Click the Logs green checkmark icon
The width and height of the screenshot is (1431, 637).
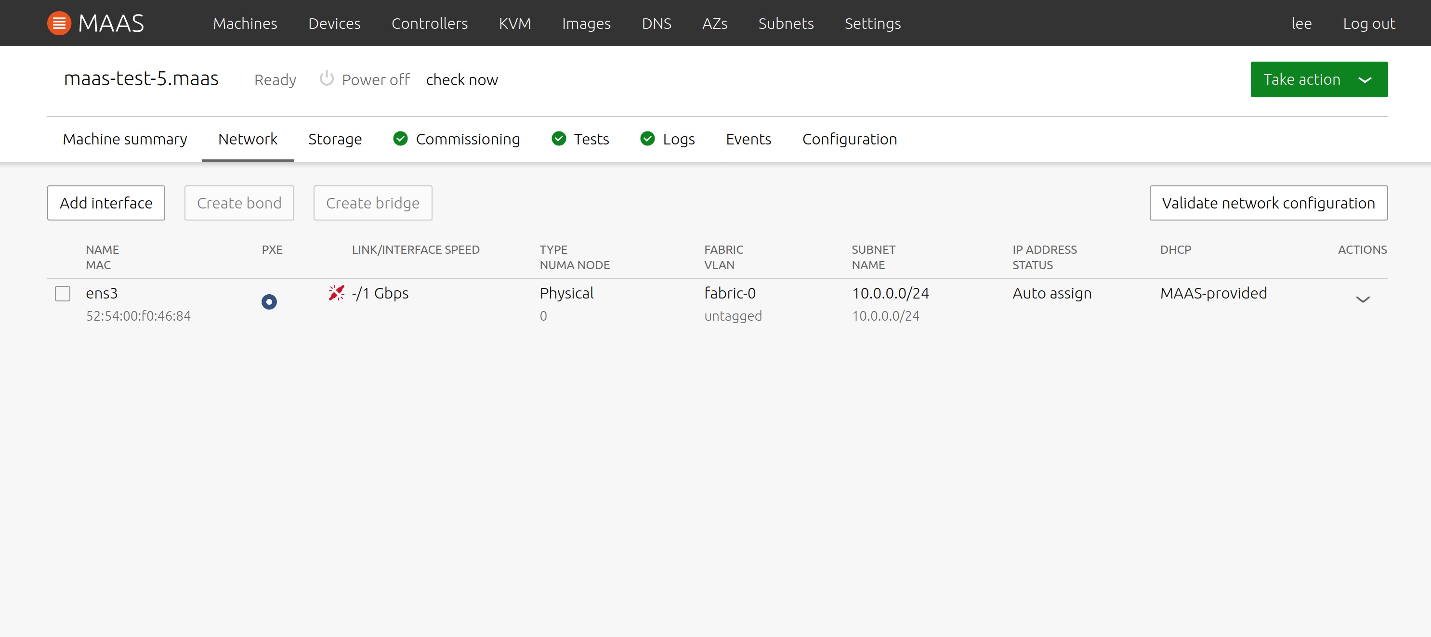[647, 138]
